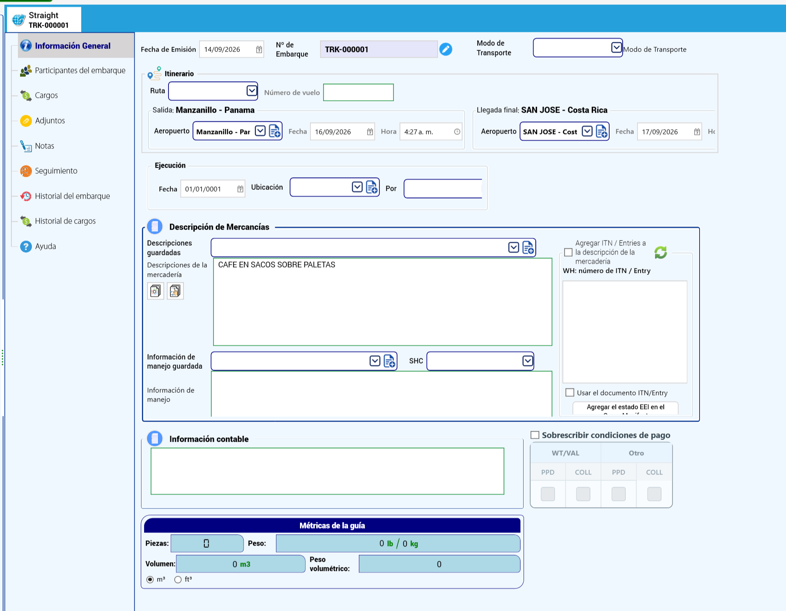Check Agregar ITN / Entries a la descripción
This screenshot has height=611, width=786.
568,252
